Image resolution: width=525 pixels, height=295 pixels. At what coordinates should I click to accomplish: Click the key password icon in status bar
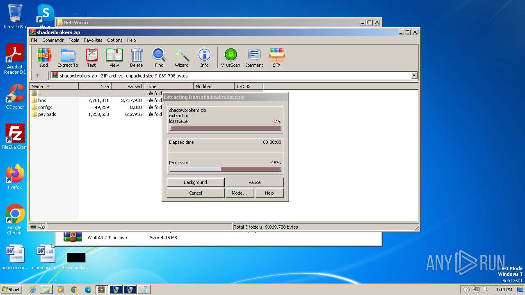point(41,227)
